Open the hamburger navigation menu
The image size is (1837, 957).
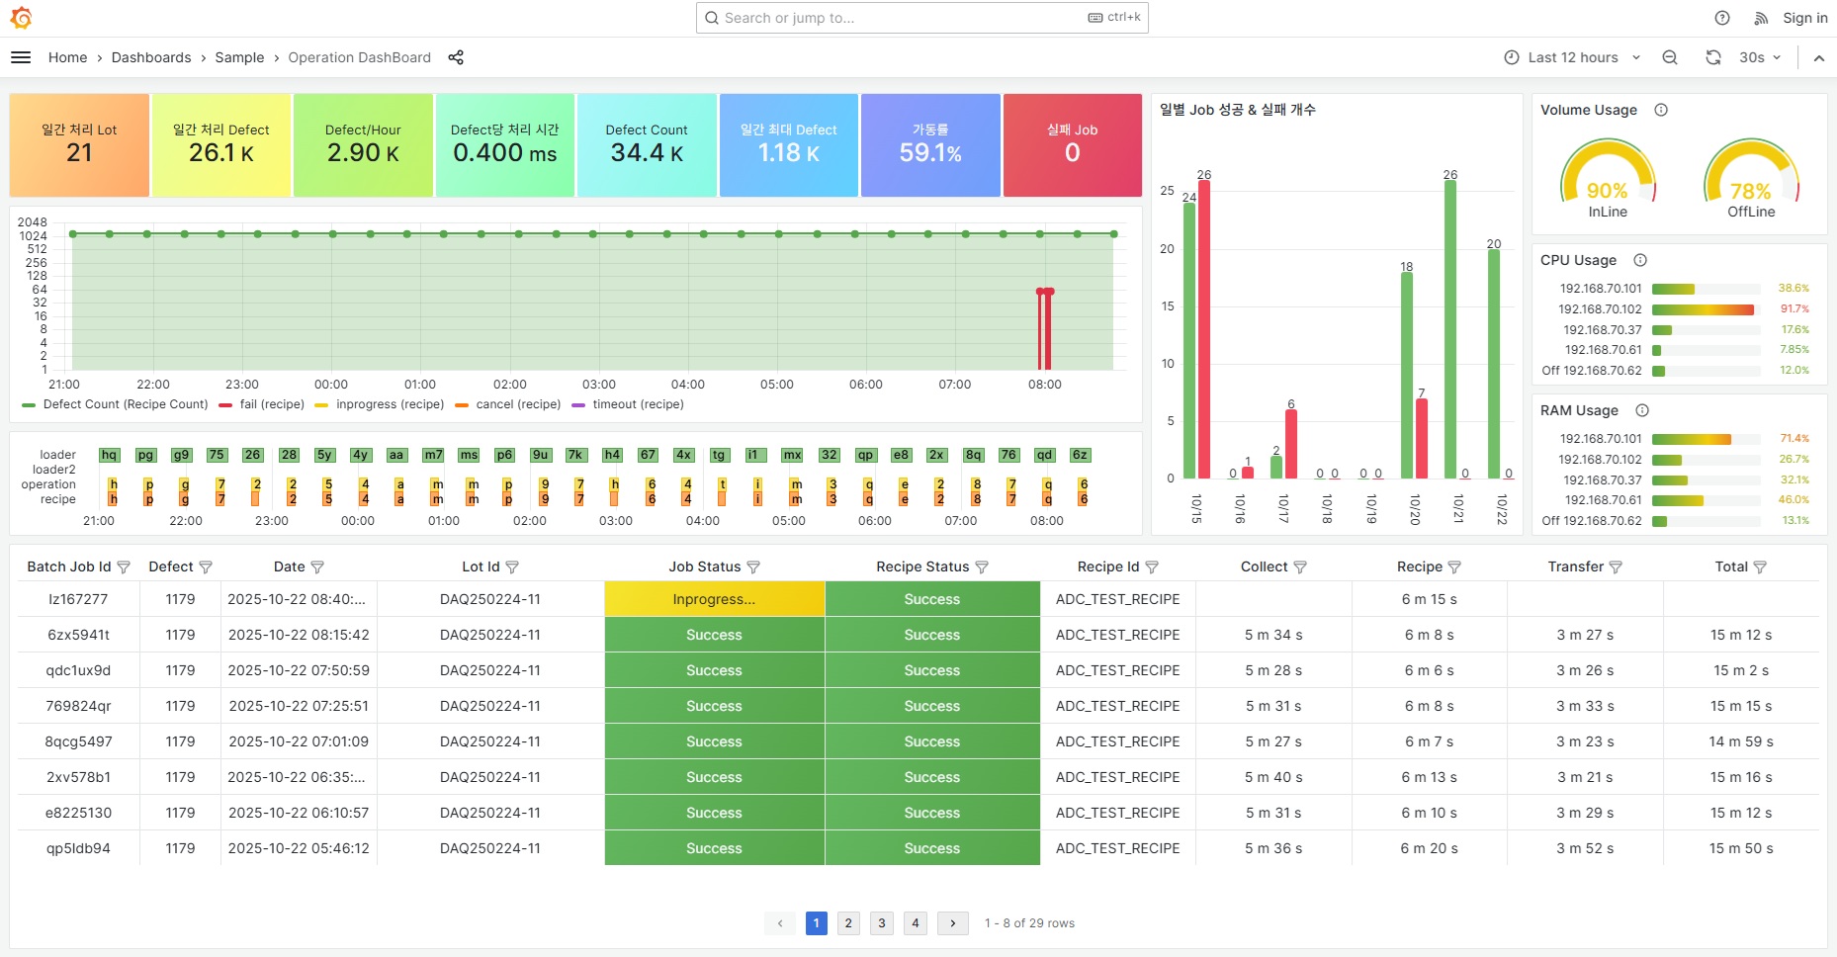[x=21, y=57]
